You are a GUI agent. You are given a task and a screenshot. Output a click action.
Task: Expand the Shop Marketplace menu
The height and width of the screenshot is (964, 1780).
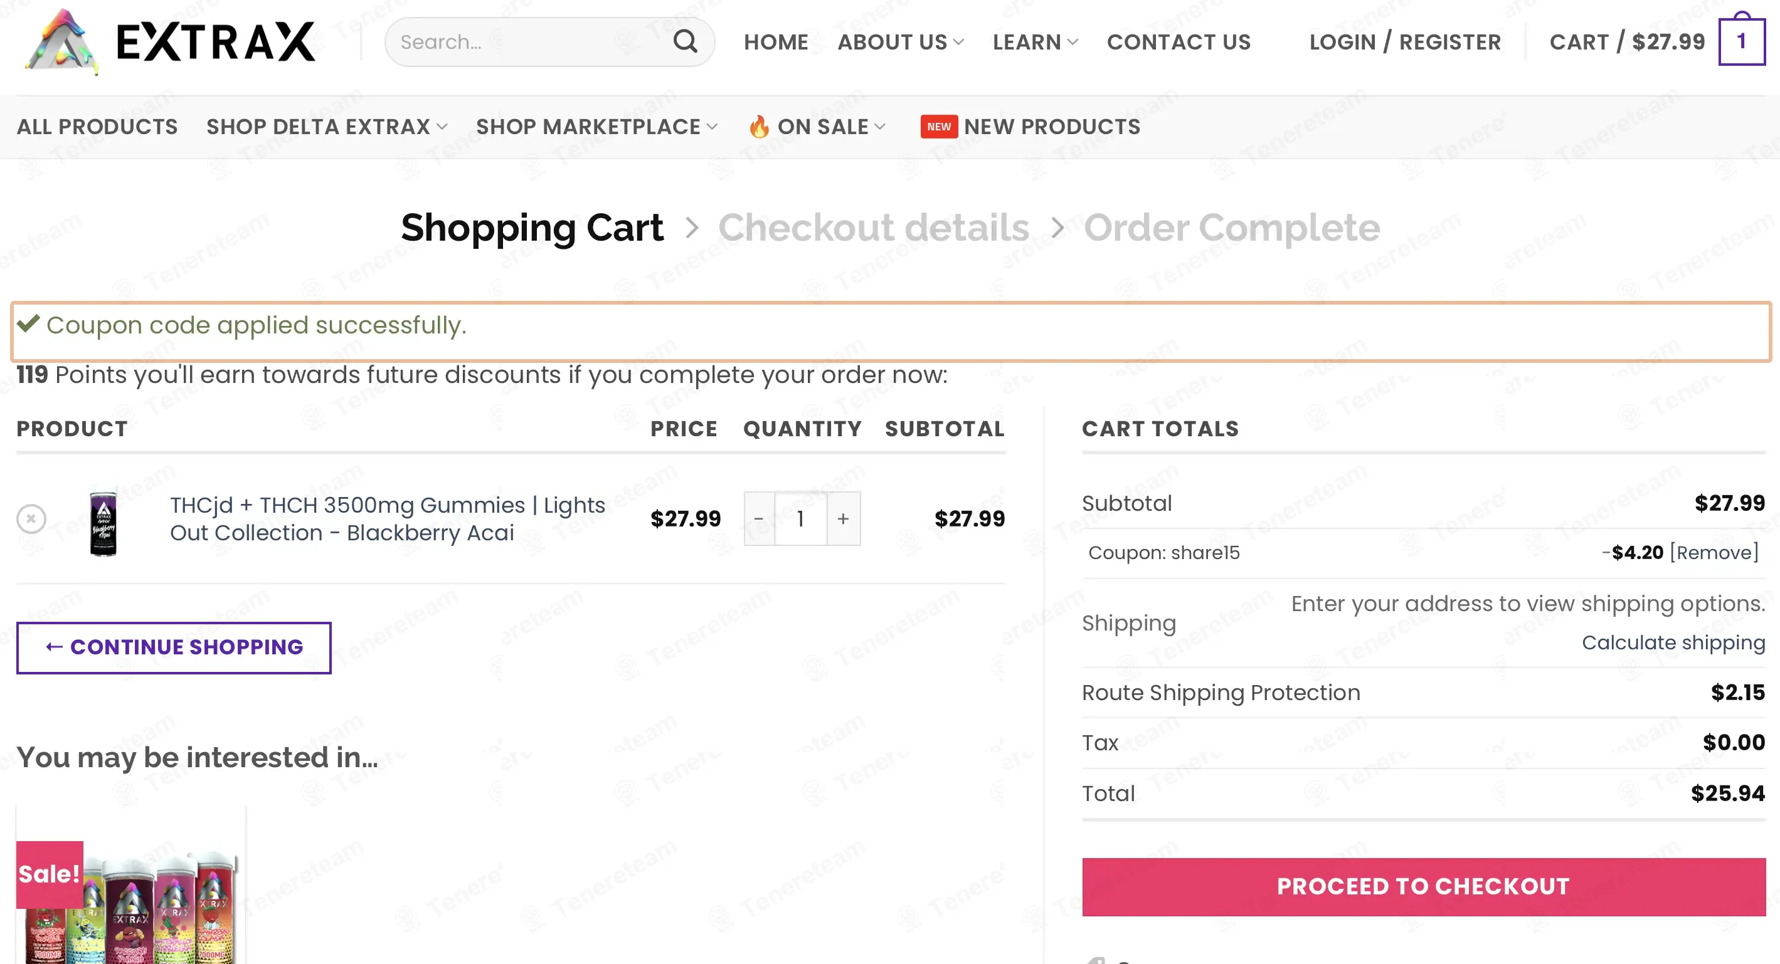point(597,127)
